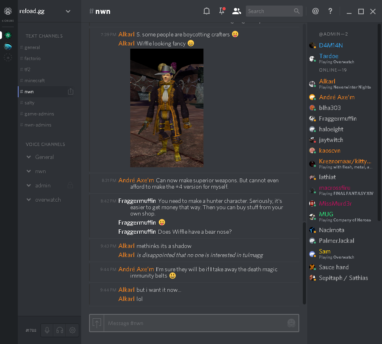Click Alkarl's name on the boycotting crafters message
382x344 pixels.
tap(126, 34)
